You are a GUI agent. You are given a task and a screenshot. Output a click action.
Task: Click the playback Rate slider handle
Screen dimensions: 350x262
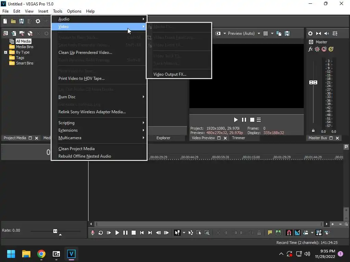click(x=55, y=231)
